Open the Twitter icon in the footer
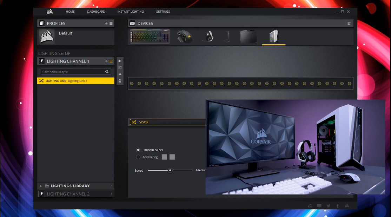This screenshot has width=391, height=217. click(329, 206)
